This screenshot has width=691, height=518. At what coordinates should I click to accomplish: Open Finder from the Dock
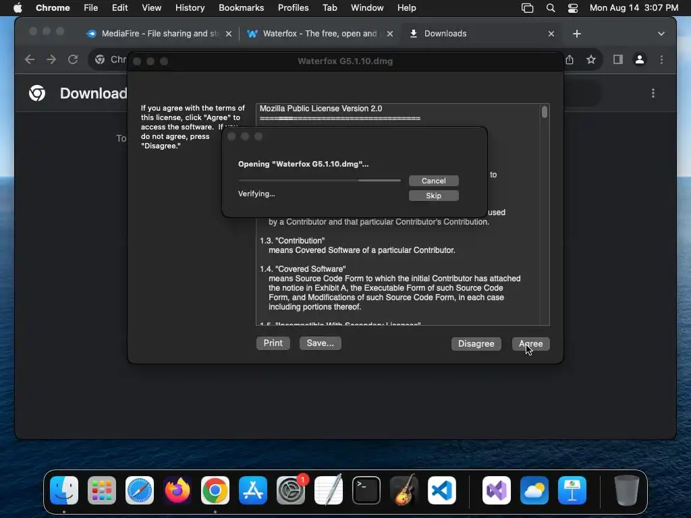point(64,490)
